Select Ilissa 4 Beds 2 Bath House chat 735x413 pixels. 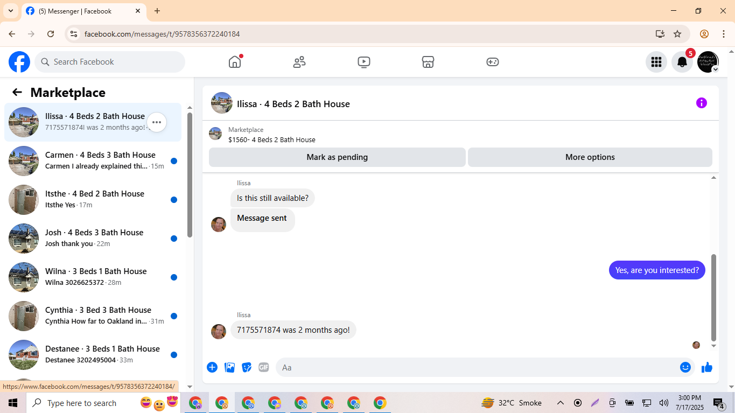[93, 122]
